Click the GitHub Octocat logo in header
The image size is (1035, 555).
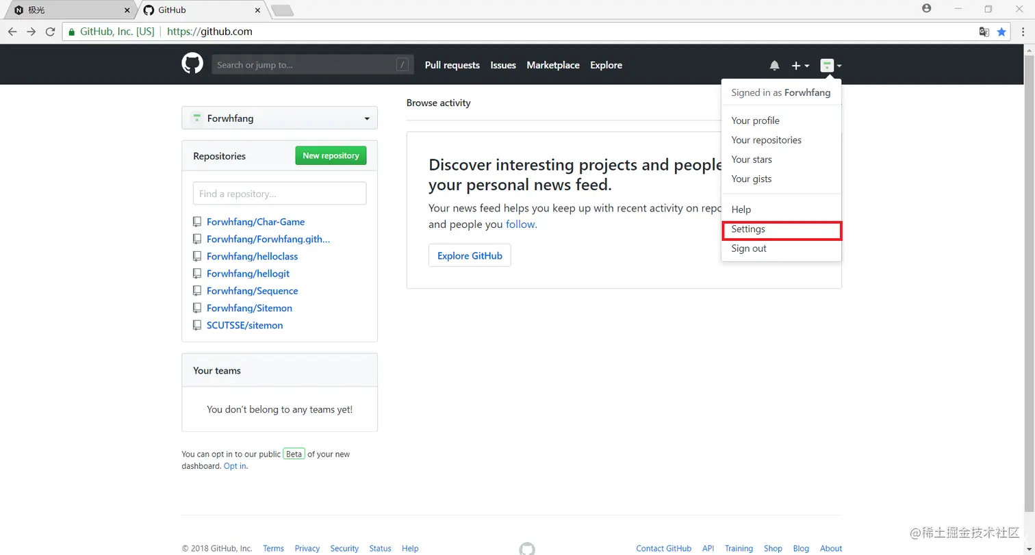pyautogui.click(x=192, y=64)
